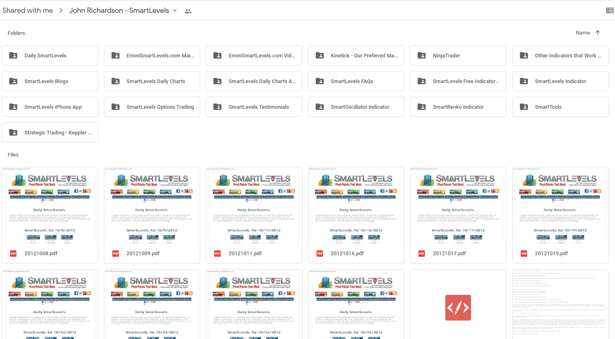Click PDF icon of 20121008.pdf
The image size is (615, 339).
pos(13,254)
